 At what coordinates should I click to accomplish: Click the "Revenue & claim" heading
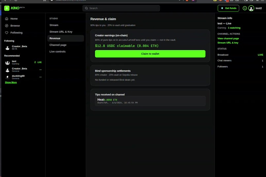click(103, 19)
